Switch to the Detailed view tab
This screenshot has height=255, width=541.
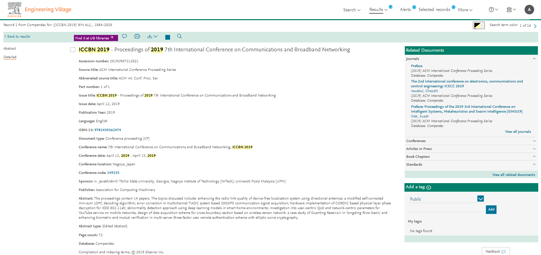(10, 57)
